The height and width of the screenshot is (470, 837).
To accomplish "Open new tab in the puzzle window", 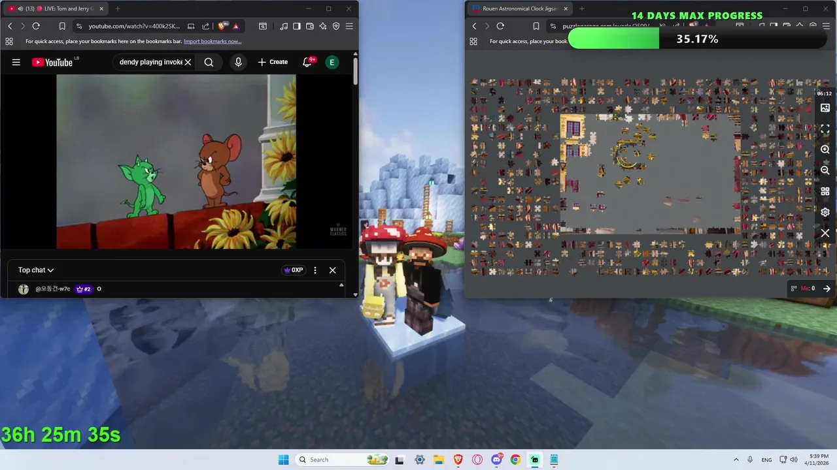I will pos(582,8).
